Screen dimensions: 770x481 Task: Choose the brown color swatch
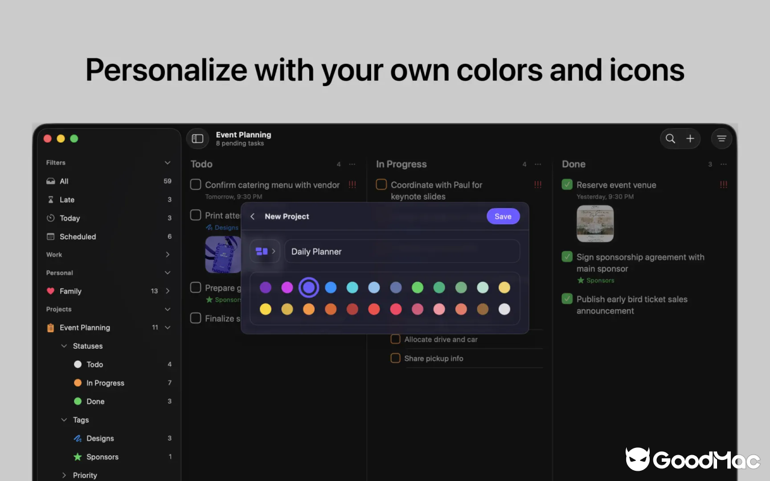pyautogui.click(x=482, y=309)
